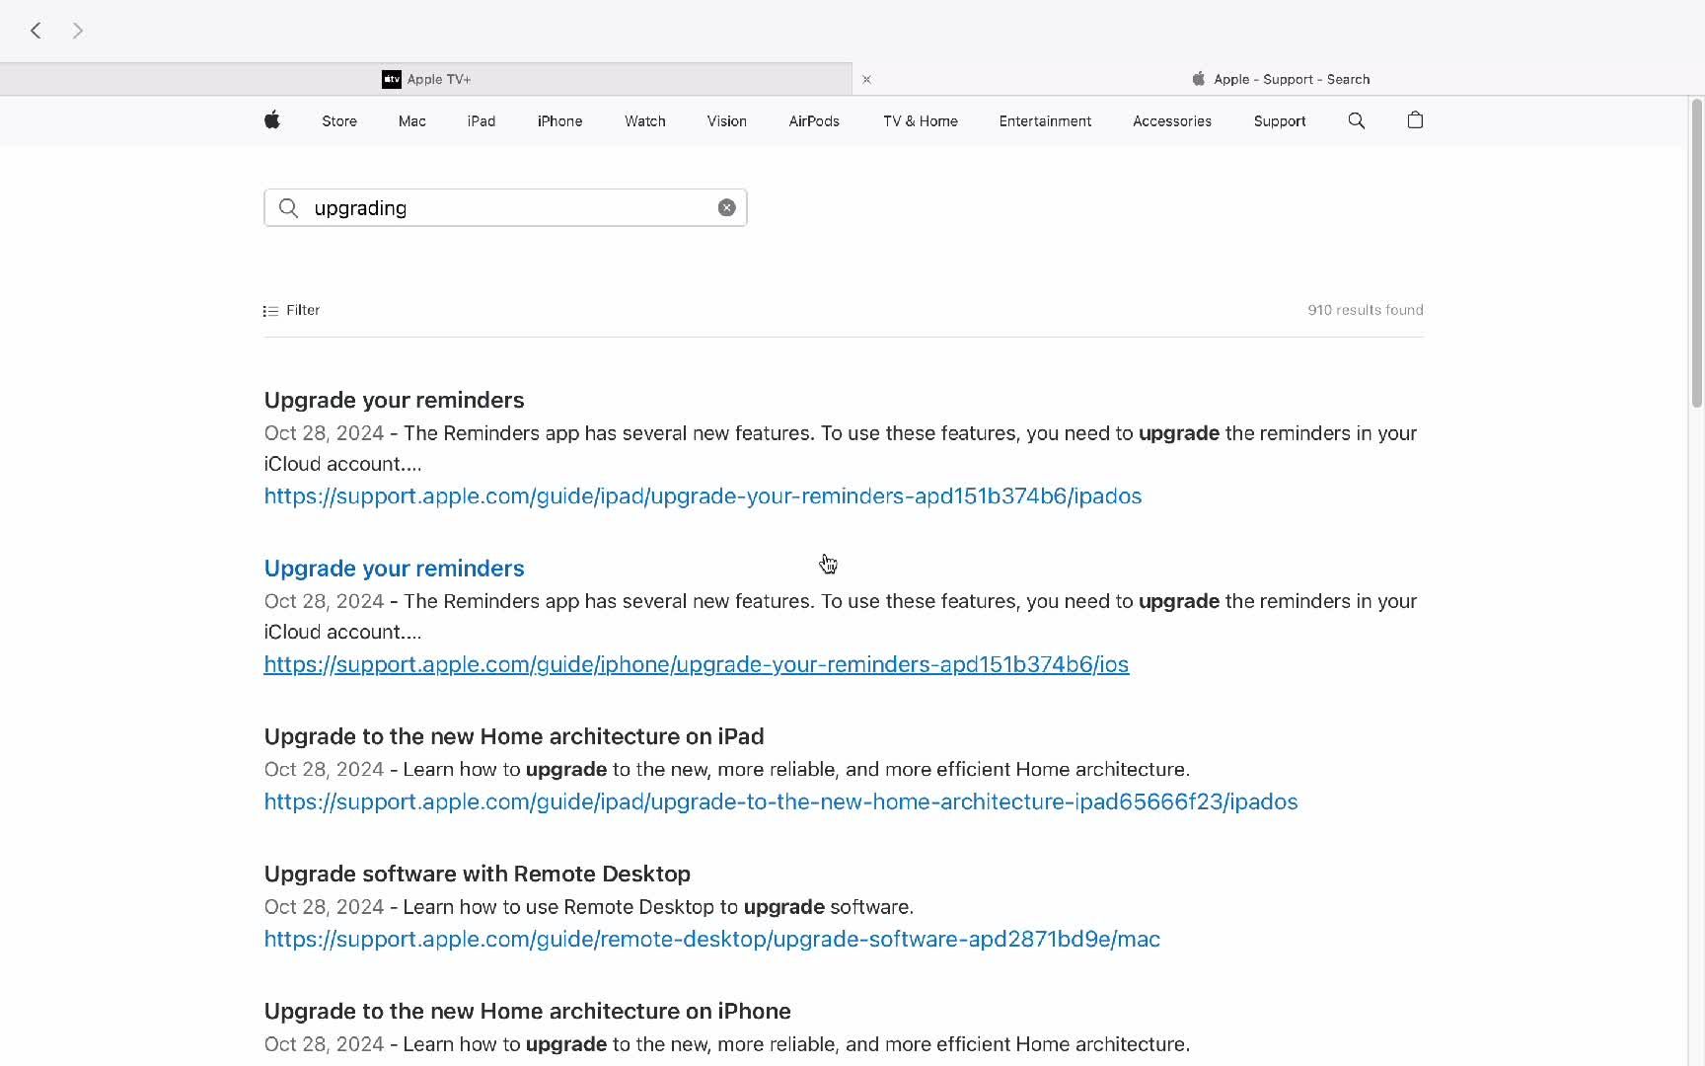1705x1066 pixels.
Task: Click the Apple logo in navigation
Action: point(272,120)
